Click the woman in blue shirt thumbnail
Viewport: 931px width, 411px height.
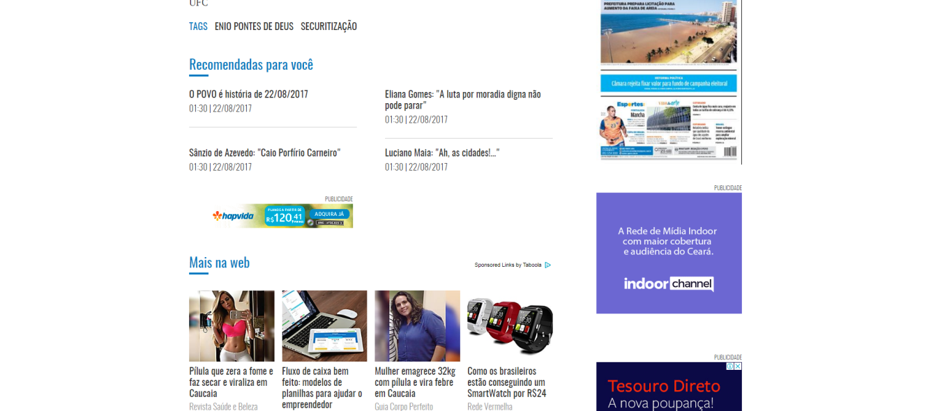[417, 326]
